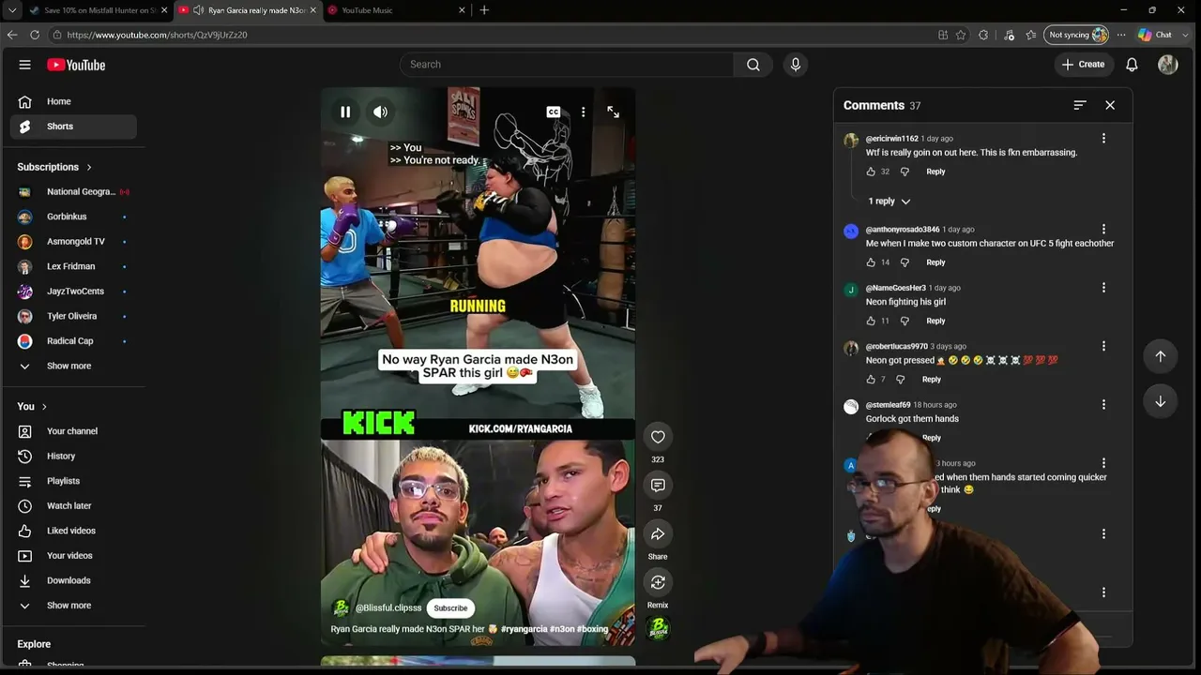Start voice search with the microphone
The width and height of the screenshot is (1201, 675).
(796, 65)
